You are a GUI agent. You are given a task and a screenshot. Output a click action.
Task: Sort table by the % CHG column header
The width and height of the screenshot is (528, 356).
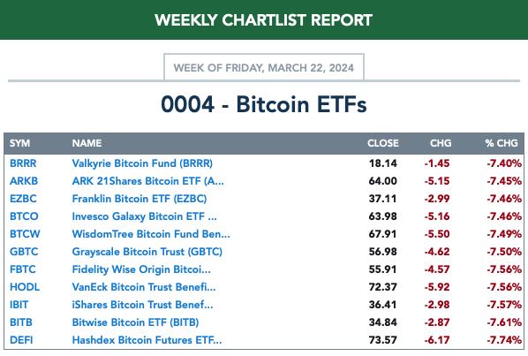[502, 143]
